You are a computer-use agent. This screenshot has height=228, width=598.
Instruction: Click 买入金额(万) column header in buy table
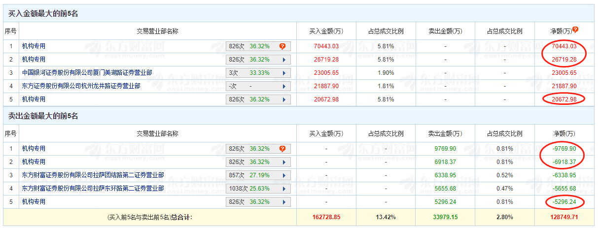pyautogui.click(x=326, y=31)
